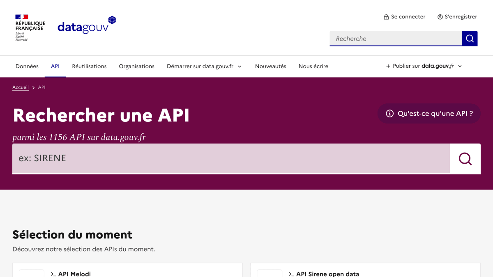Viewport: 493px width, 277px height.
Task: Open the Nous écrire menu item
Action: pos(313,66)
